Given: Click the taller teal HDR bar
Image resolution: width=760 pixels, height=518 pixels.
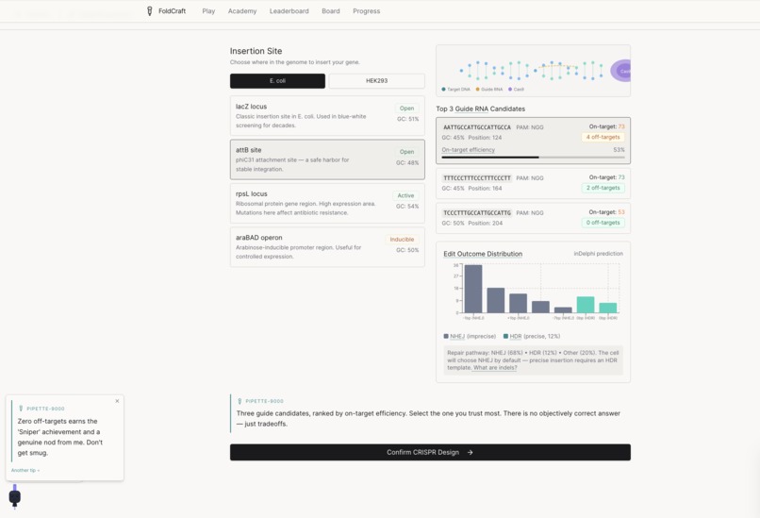Looking at the screenshot, I should pyautogui.click(x=586, y=305).
